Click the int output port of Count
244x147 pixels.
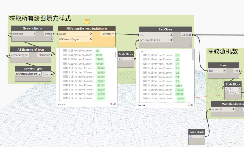[236, 71]
